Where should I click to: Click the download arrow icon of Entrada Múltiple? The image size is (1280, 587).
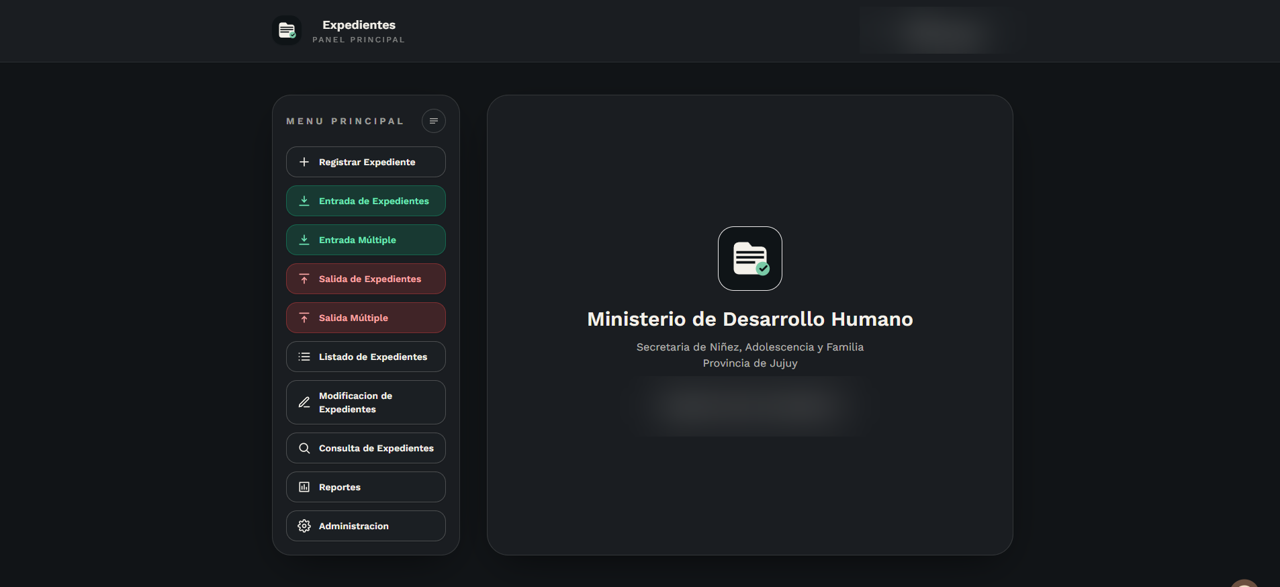tap(304, 240)
